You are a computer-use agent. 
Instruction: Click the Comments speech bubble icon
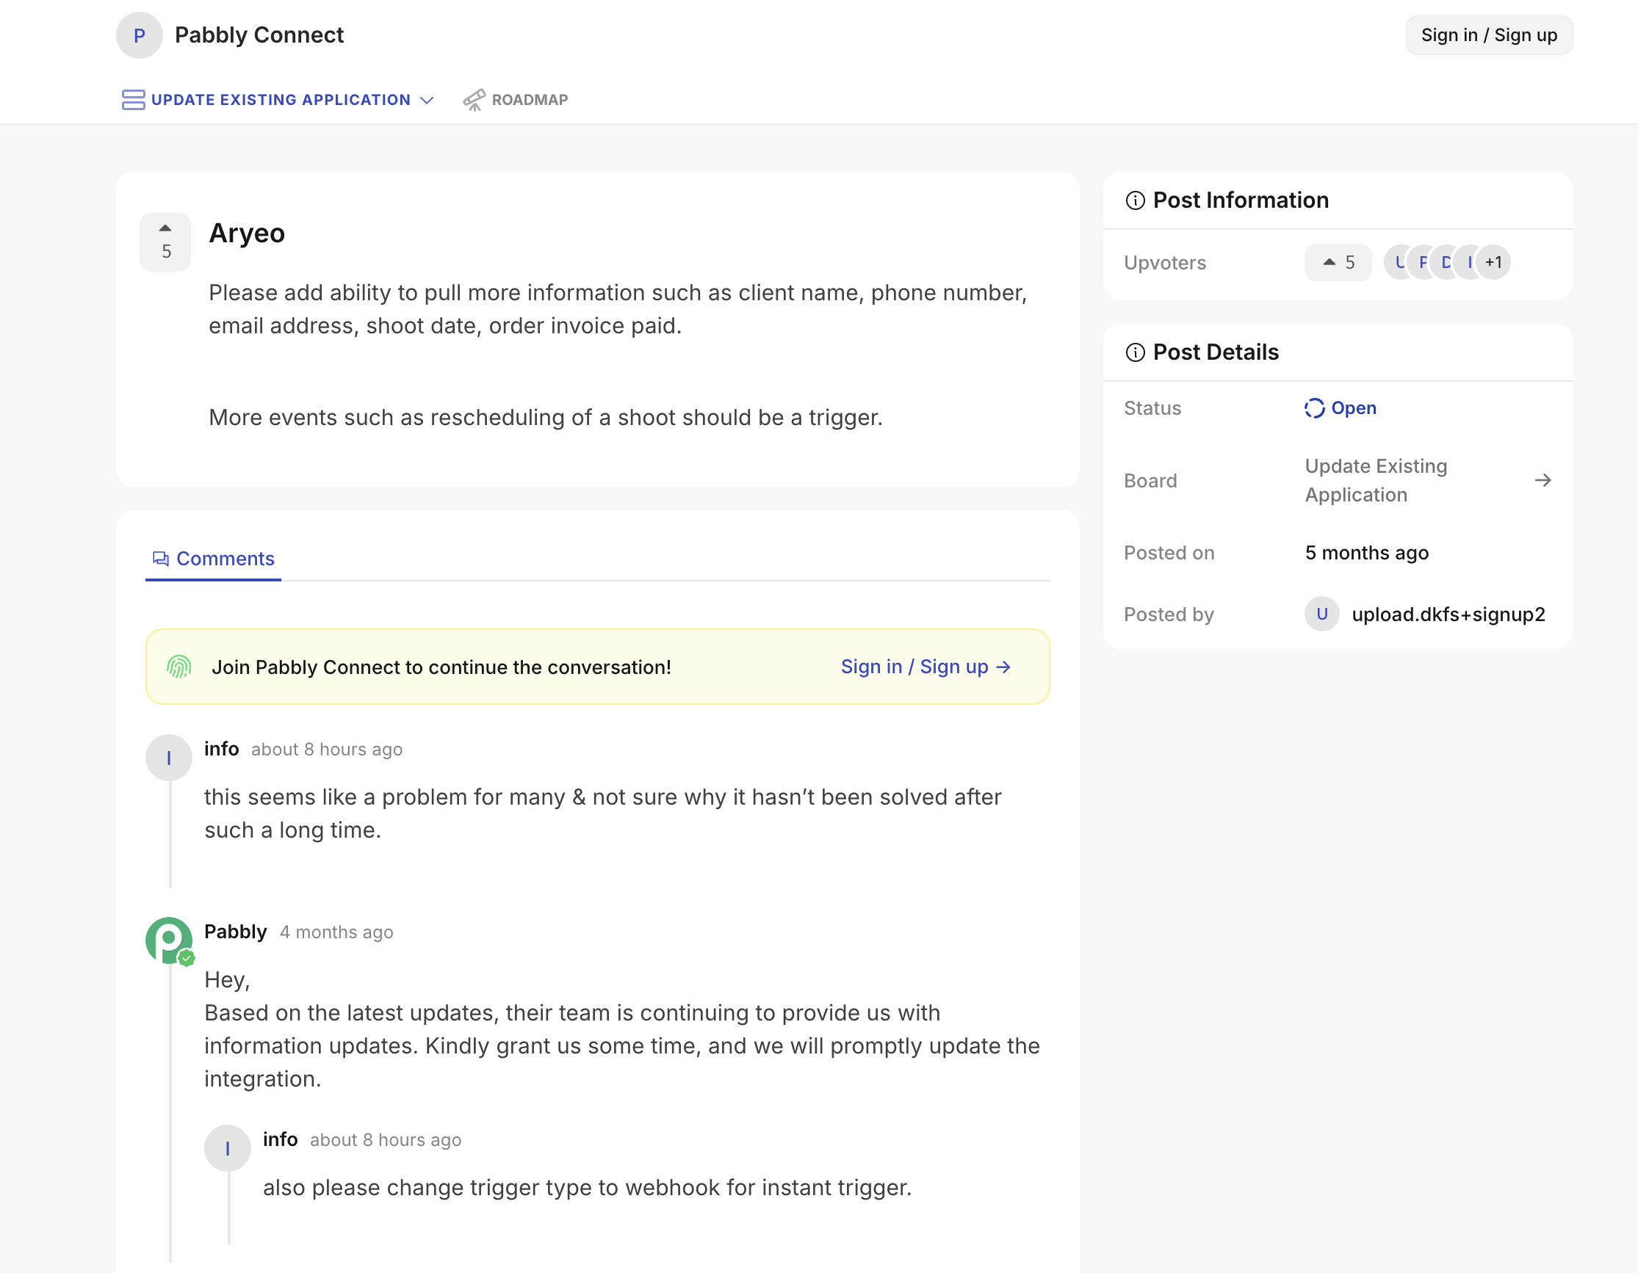[x=161, y=559]
